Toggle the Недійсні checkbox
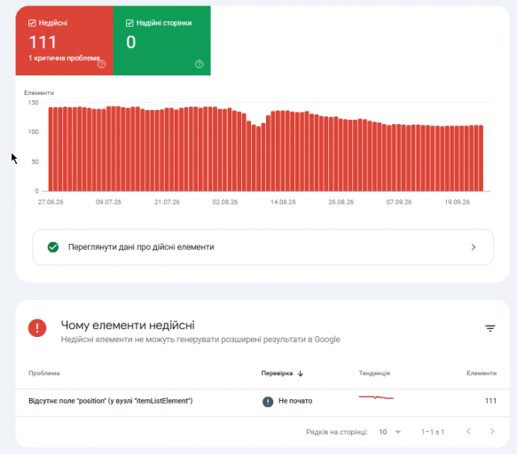 click(x=32, y=23)
